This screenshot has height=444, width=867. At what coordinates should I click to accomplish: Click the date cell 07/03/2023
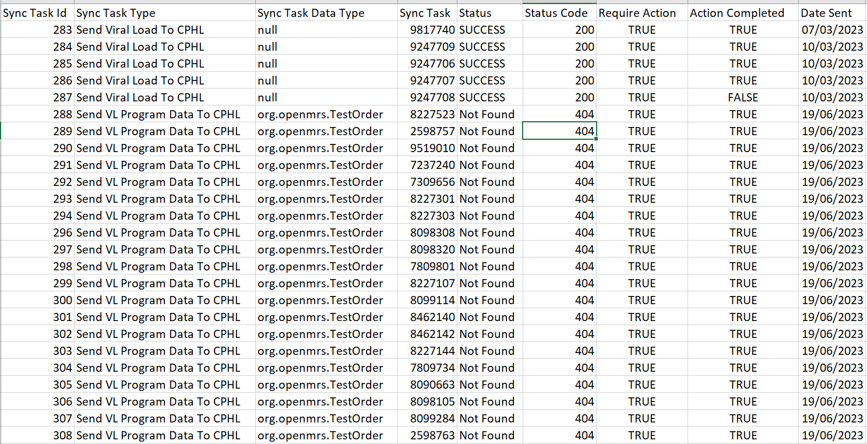coord(833,30)
